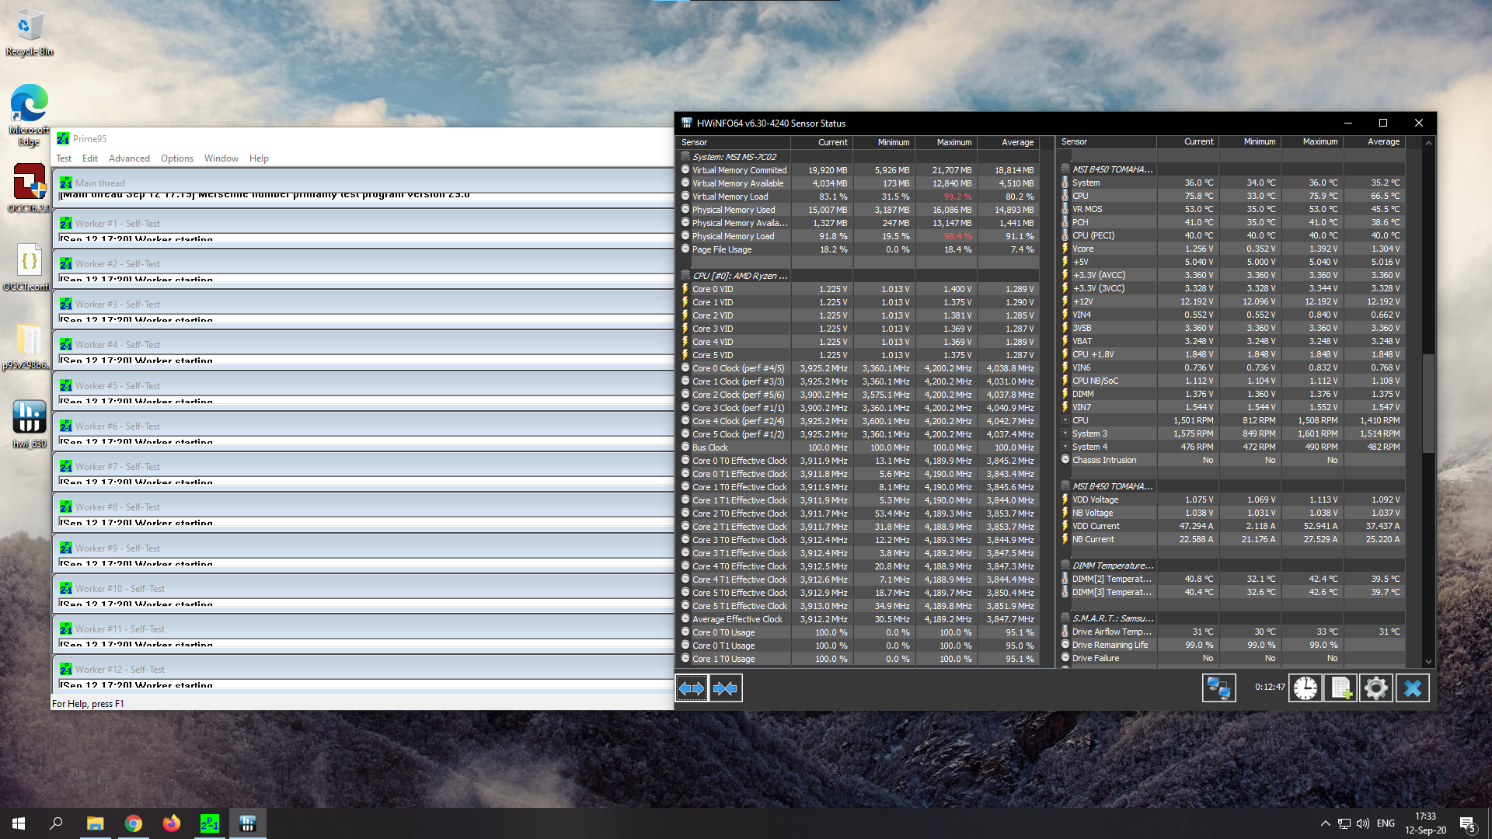Open the Advanced menu in Prime95
Screen dimensions: 1492x839
(129, 158)
